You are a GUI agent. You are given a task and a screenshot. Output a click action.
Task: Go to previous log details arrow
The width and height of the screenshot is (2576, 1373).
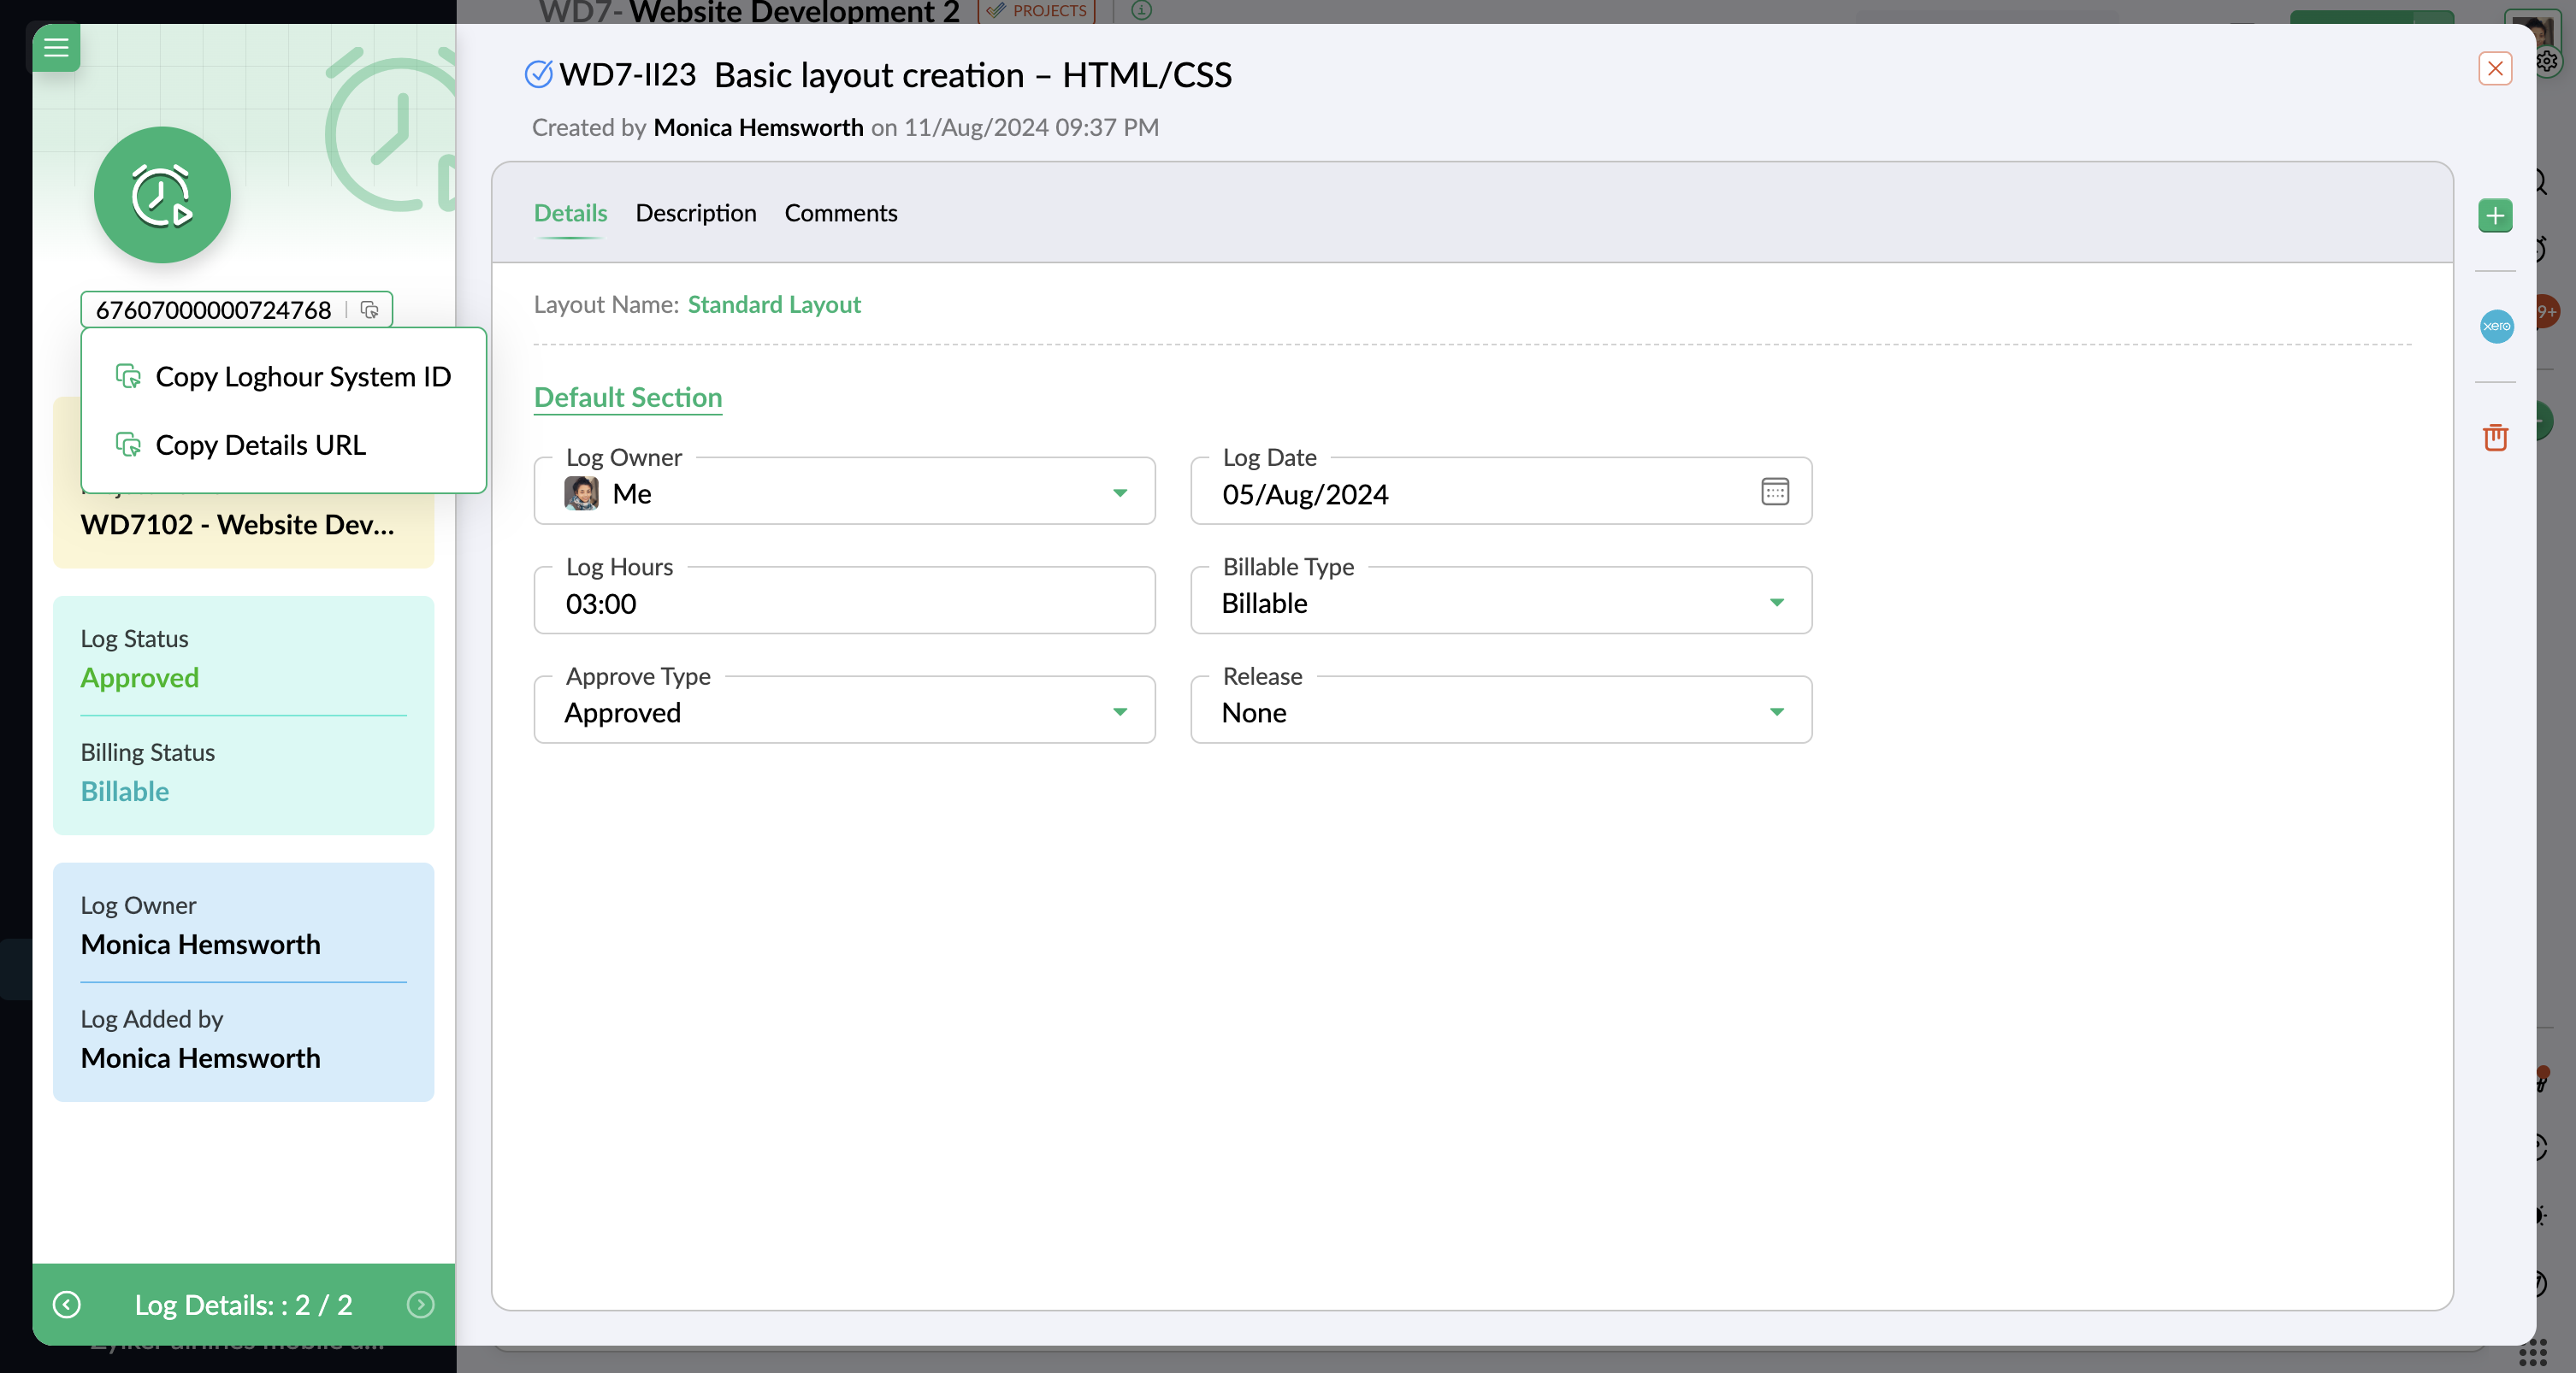(x=67, y=1304)
